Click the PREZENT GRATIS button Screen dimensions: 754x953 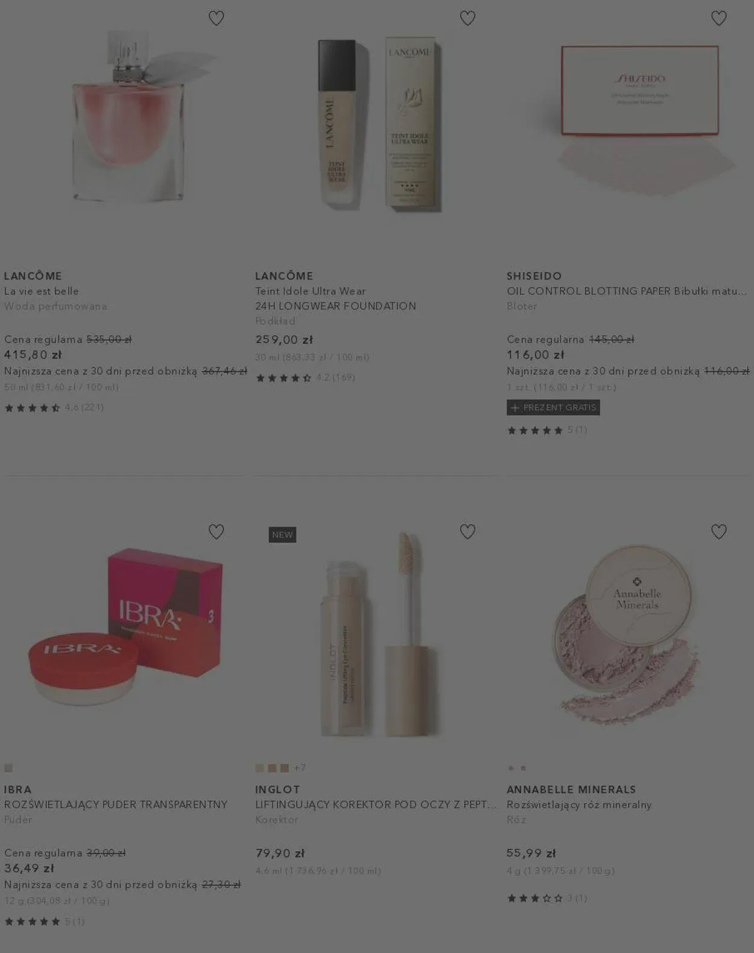[x=553, y=408]
